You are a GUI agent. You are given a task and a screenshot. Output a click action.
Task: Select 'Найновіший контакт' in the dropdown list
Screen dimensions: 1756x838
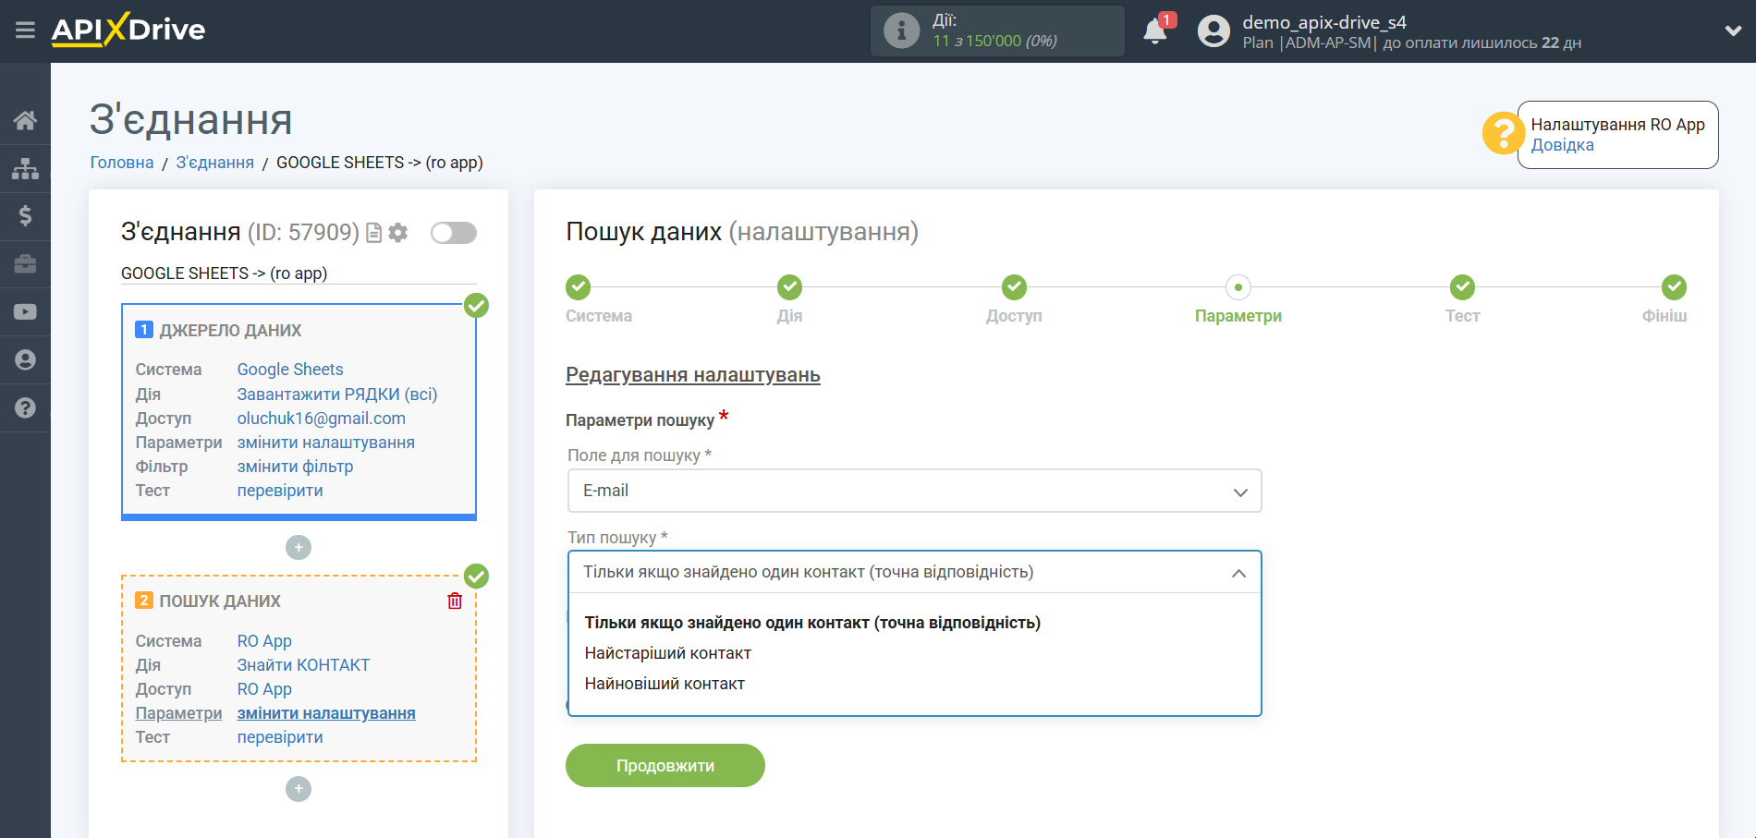664,683
